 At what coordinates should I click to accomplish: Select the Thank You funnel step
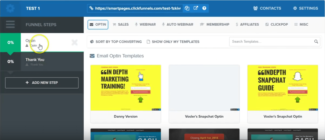pyautogui.click(x=42, y=61)
